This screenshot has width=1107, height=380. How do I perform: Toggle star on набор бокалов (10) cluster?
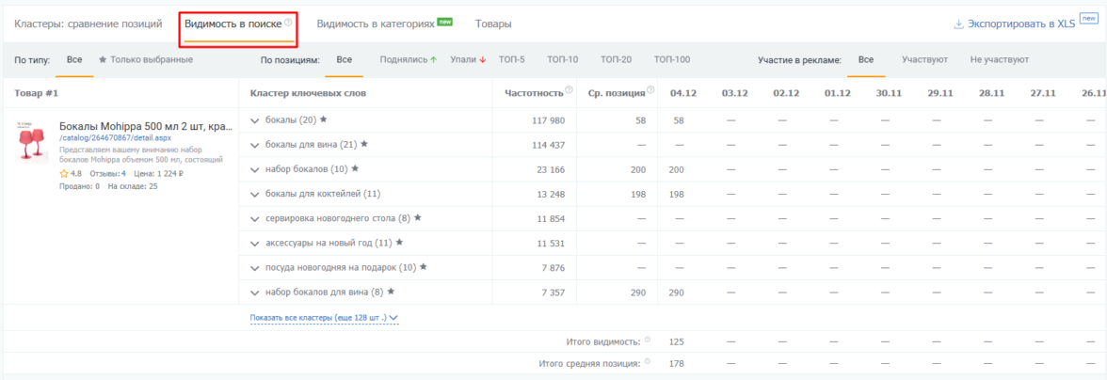click(355, 168)
